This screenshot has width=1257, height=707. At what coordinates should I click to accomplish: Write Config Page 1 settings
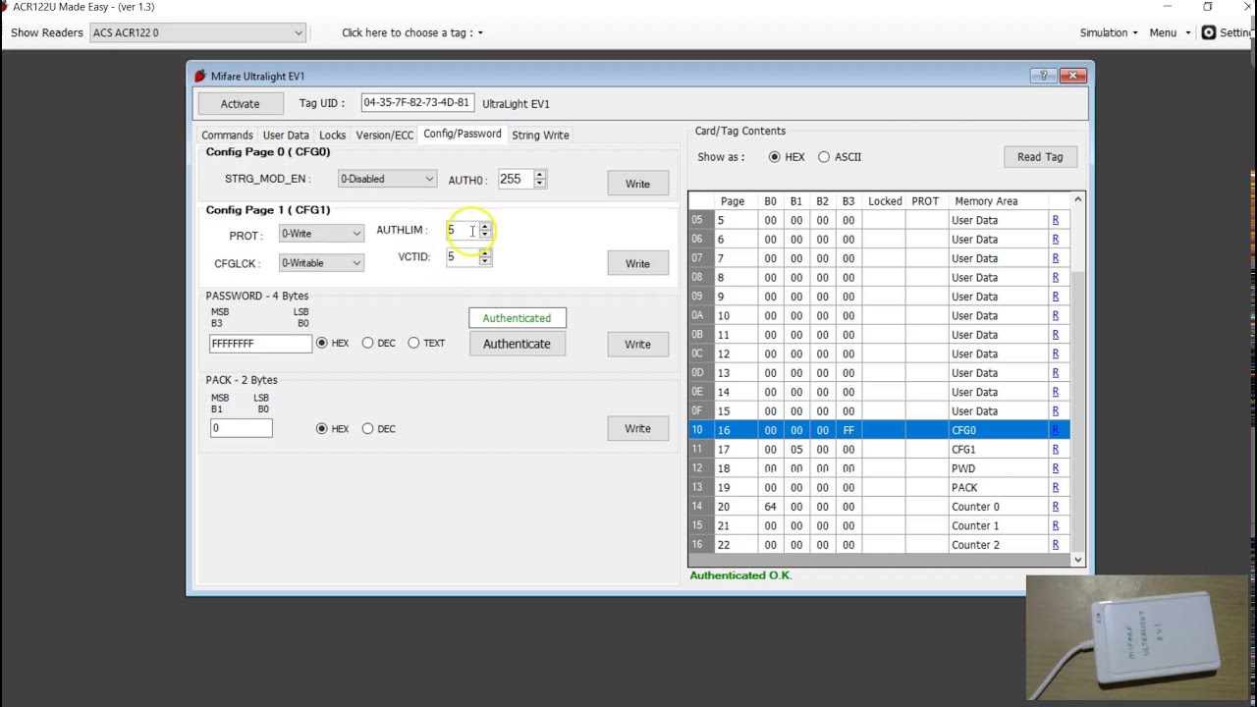637,263
